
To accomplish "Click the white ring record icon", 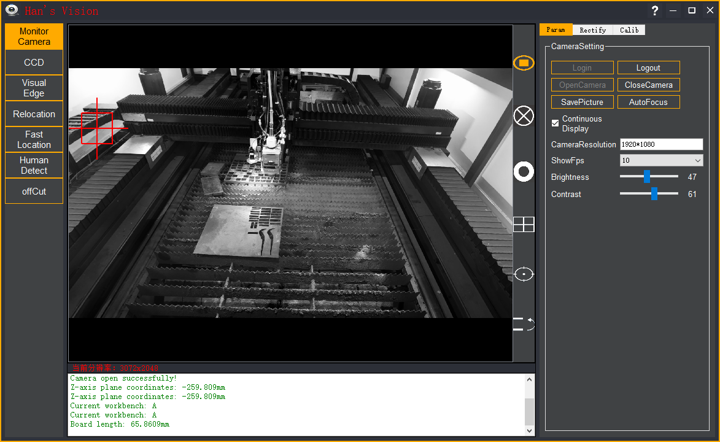I will click(524, 172).
